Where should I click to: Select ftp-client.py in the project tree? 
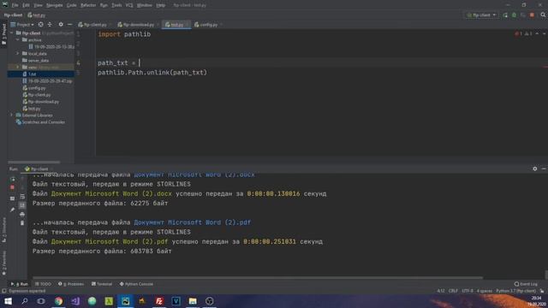(x=37, y=95)
